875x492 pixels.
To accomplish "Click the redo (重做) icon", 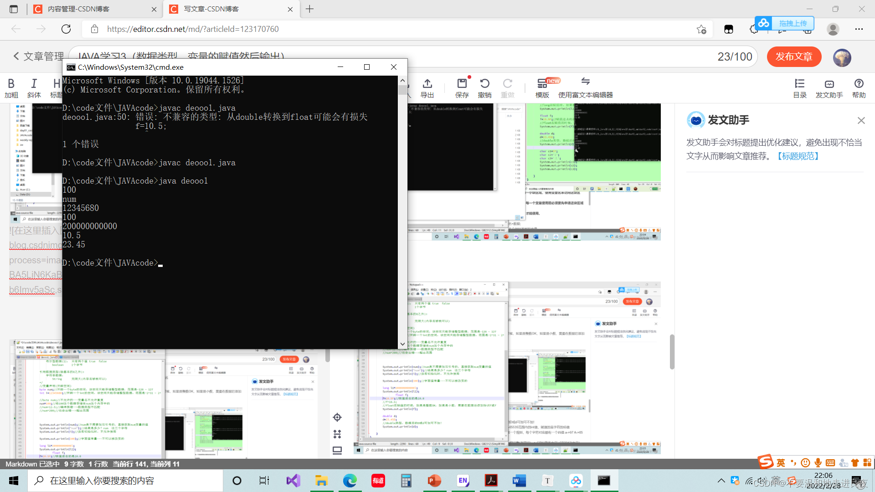I will point(507,88).
